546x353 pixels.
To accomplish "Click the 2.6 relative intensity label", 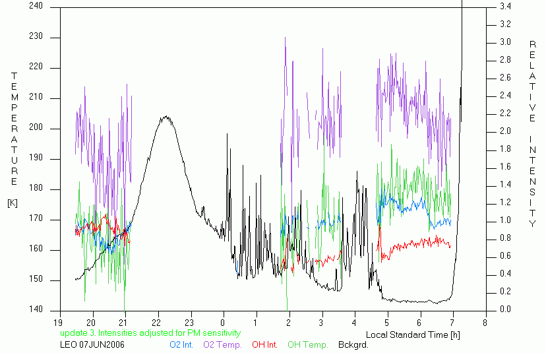I will tap(505, 77).
